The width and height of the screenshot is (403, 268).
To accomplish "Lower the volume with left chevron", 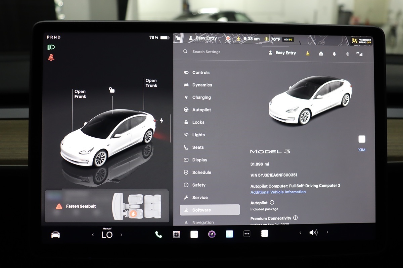I will pyautogui.click(x=300, y=232).
